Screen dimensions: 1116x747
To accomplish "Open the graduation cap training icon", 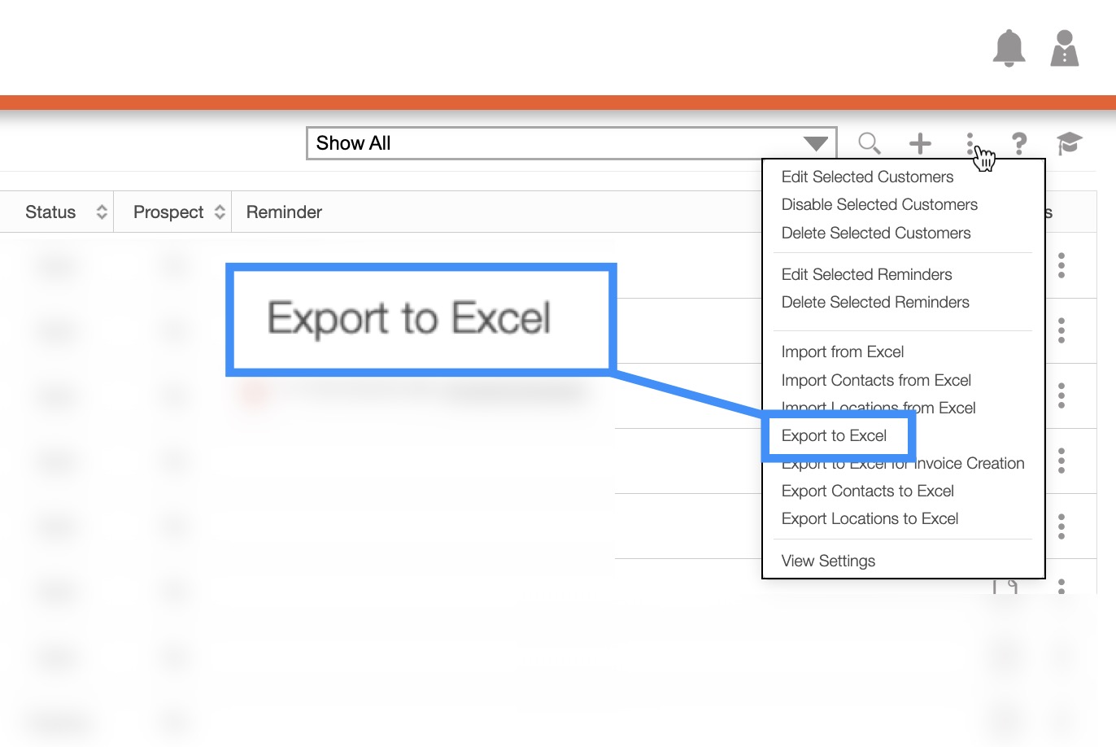I will (1069, 144).
